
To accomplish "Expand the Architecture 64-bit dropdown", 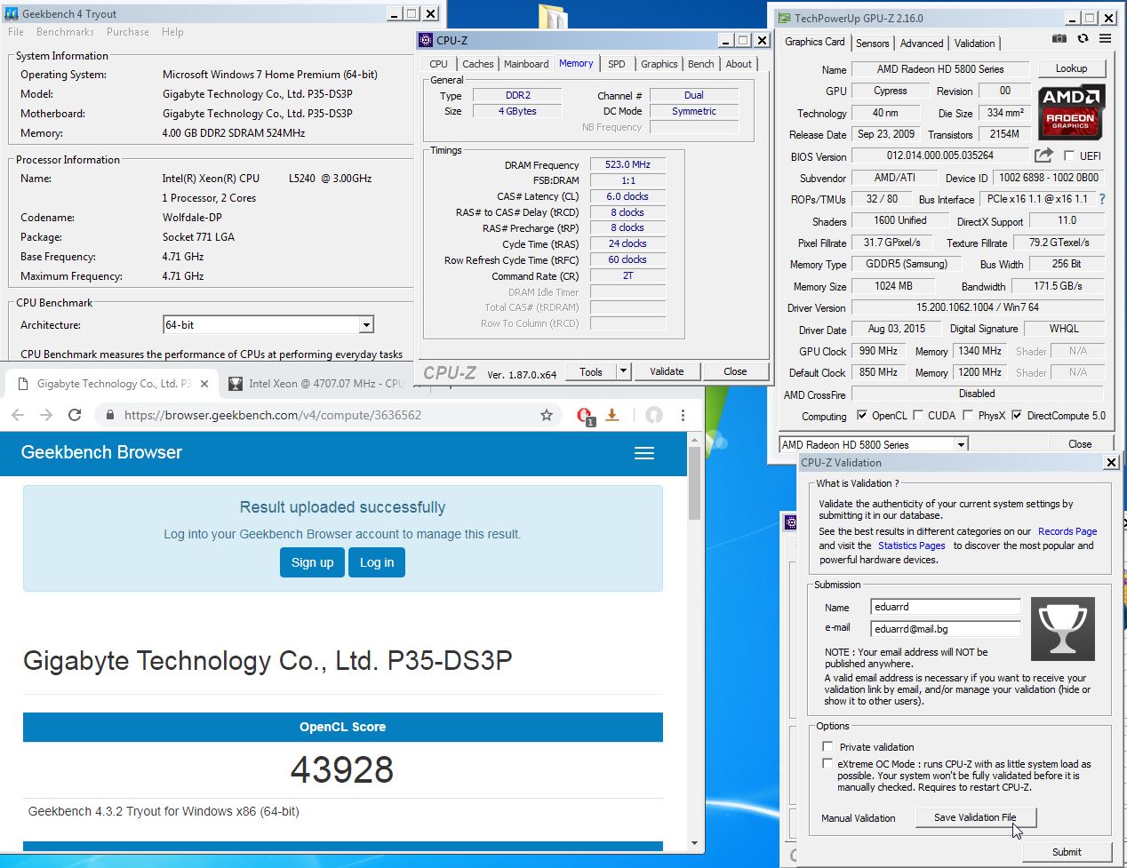I will 366,325.
